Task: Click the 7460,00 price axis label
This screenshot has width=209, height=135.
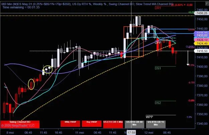Action: 202,10
